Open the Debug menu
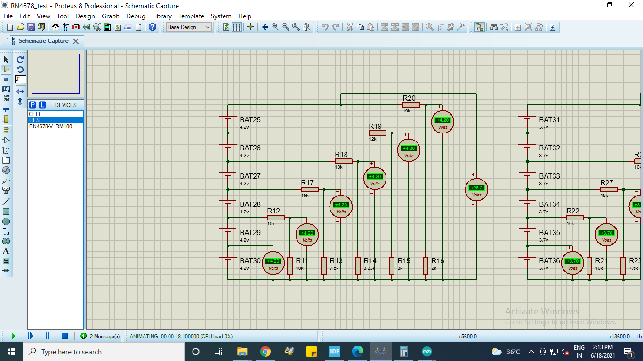Viewport: 643px width, 361px height. [x=136, y=16]
